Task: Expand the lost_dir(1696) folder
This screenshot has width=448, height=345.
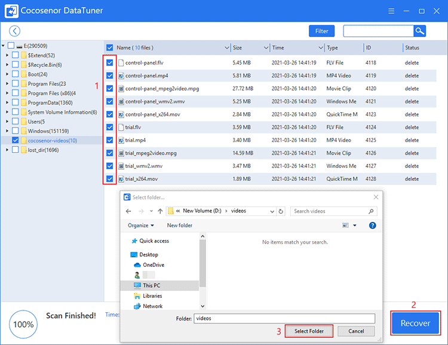Action: 7,150
